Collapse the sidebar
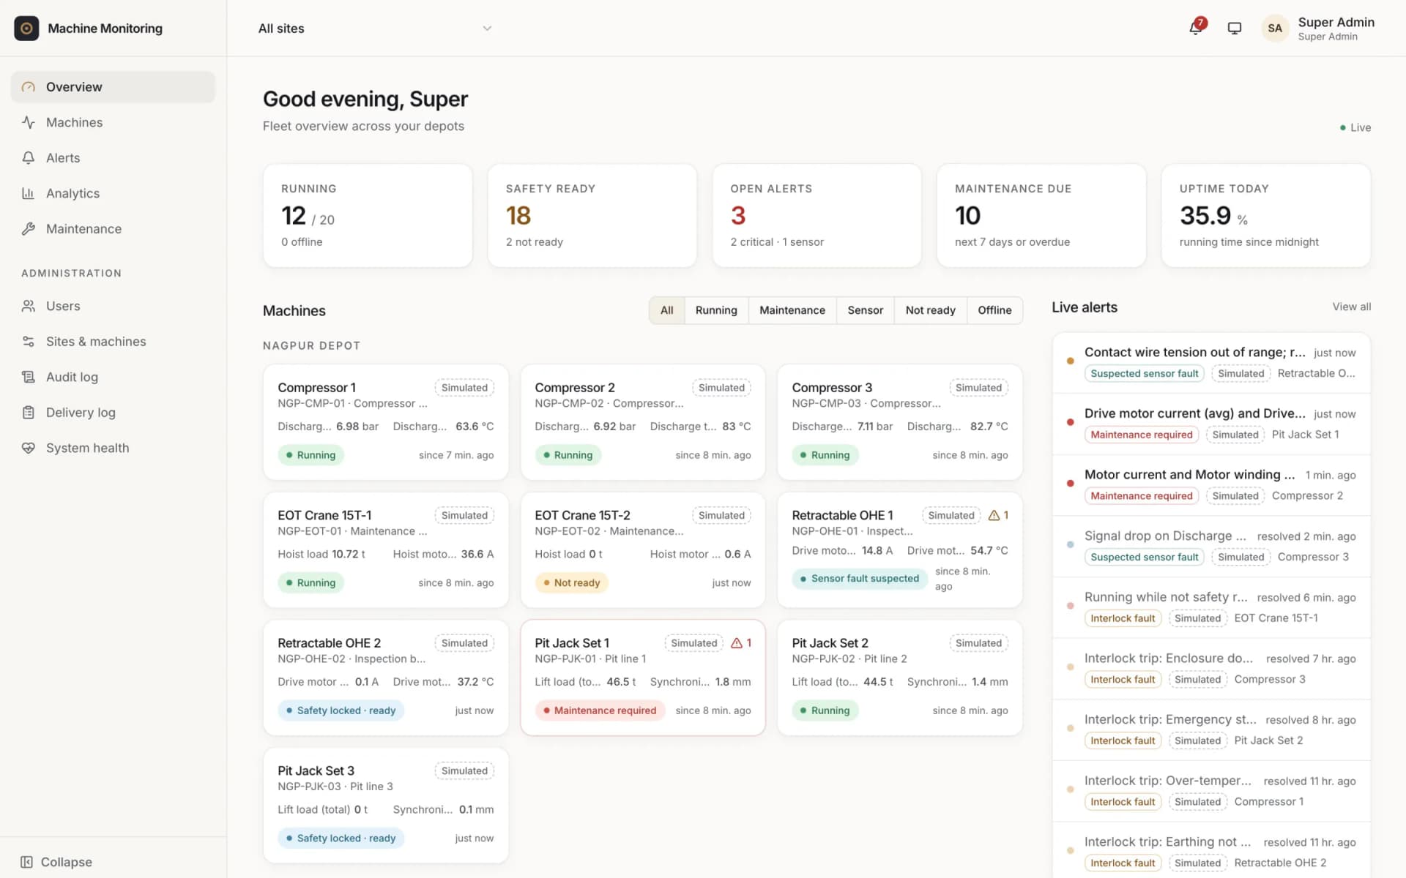 [56, 862]
